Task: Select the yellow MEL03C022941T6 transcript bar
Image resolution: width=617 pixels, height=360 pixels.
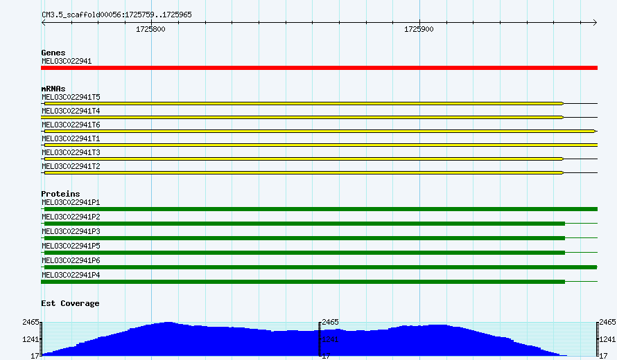Action: tap(321, 132)
